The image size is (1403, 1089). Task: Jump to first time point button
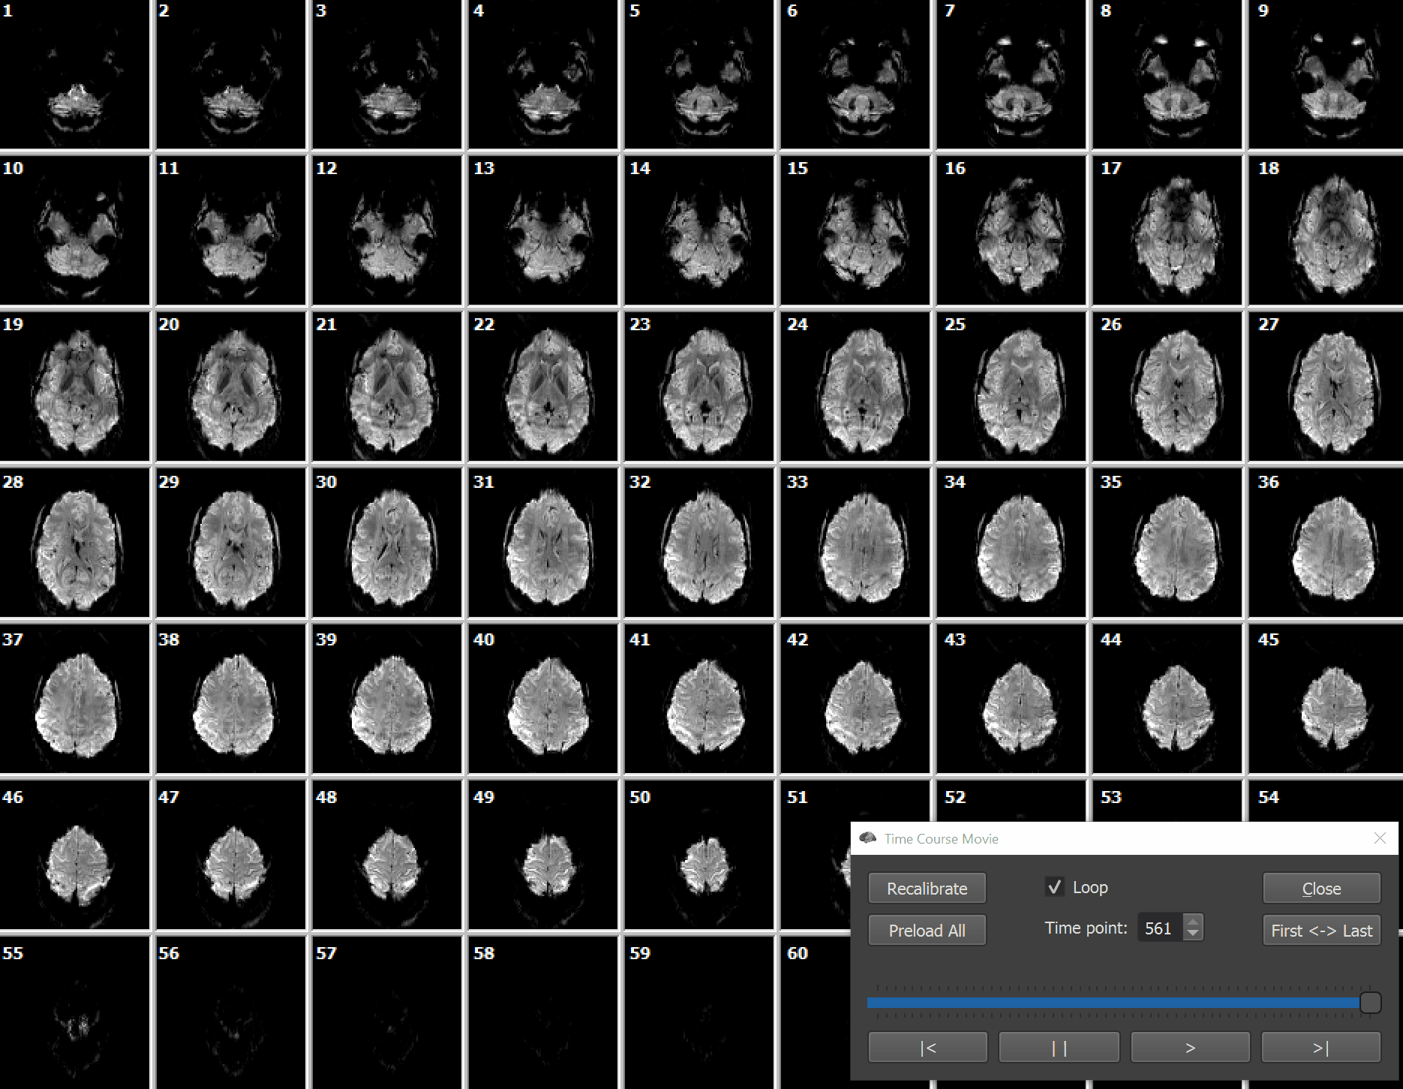pos(927,1047)
